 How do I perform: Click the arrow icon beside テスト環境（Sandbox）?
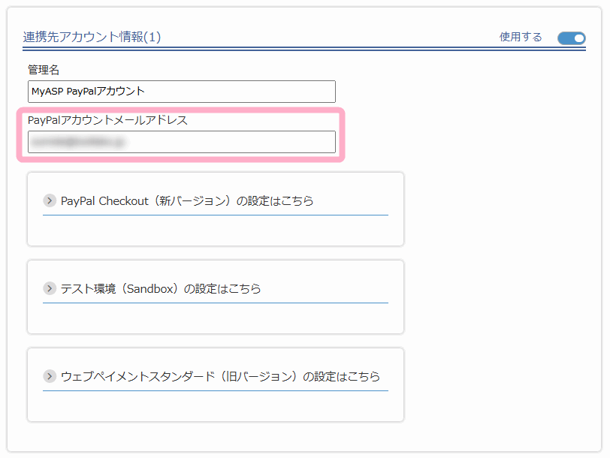click(50, 288)
